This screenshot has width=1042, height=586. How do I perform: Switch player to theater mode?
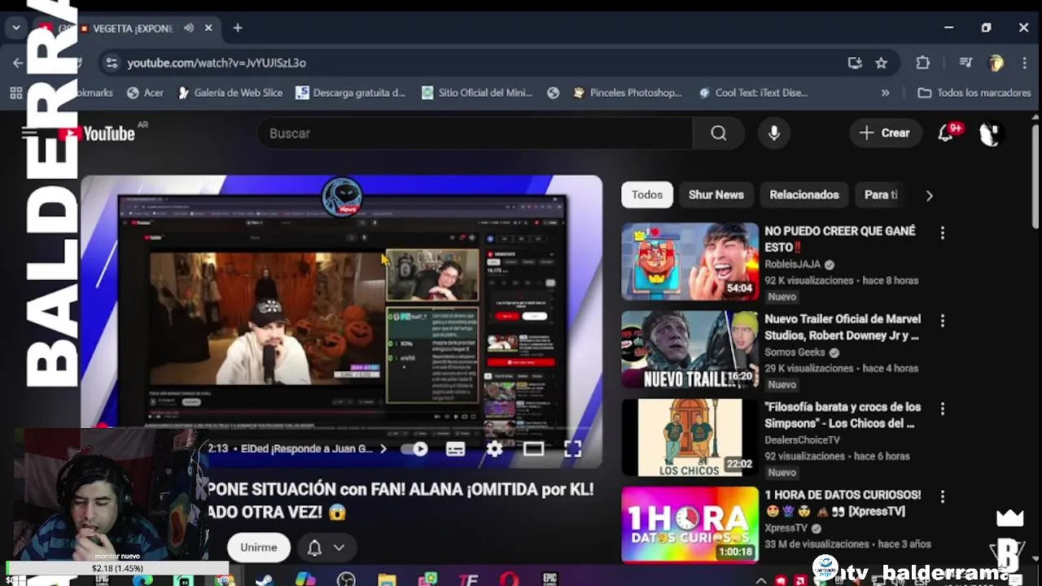pyautogui.click(x=533, y=448)
